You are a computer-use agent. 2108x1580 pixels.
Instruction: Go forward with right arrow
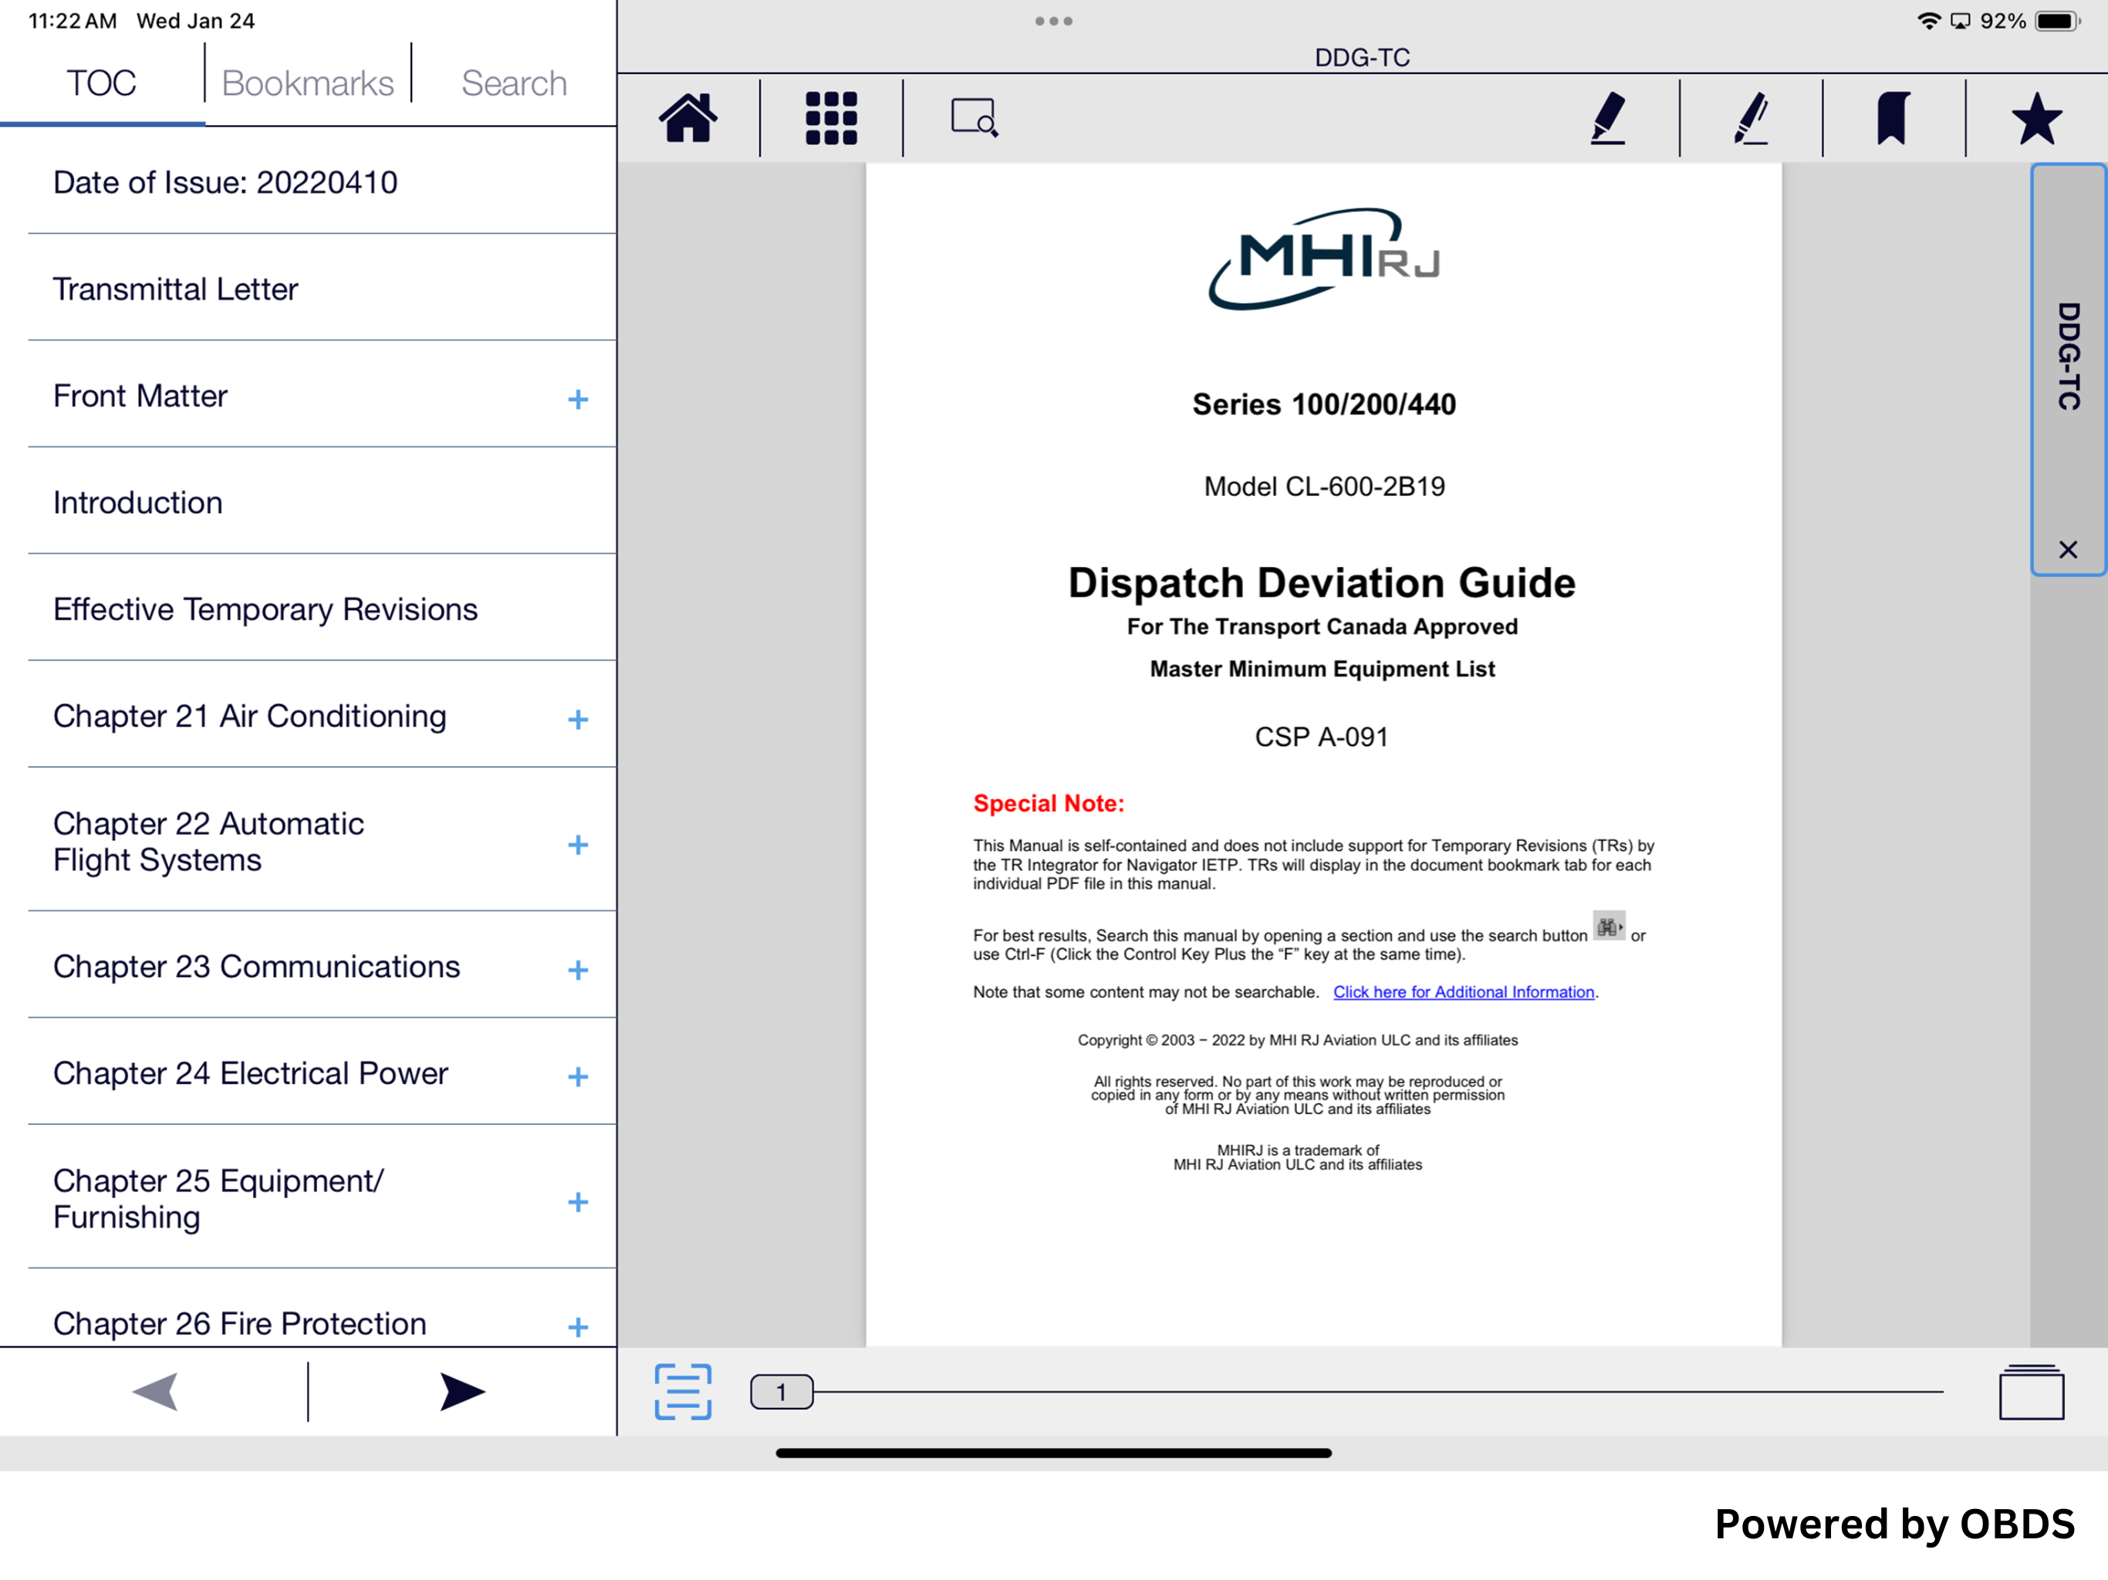coord(462,1391)
